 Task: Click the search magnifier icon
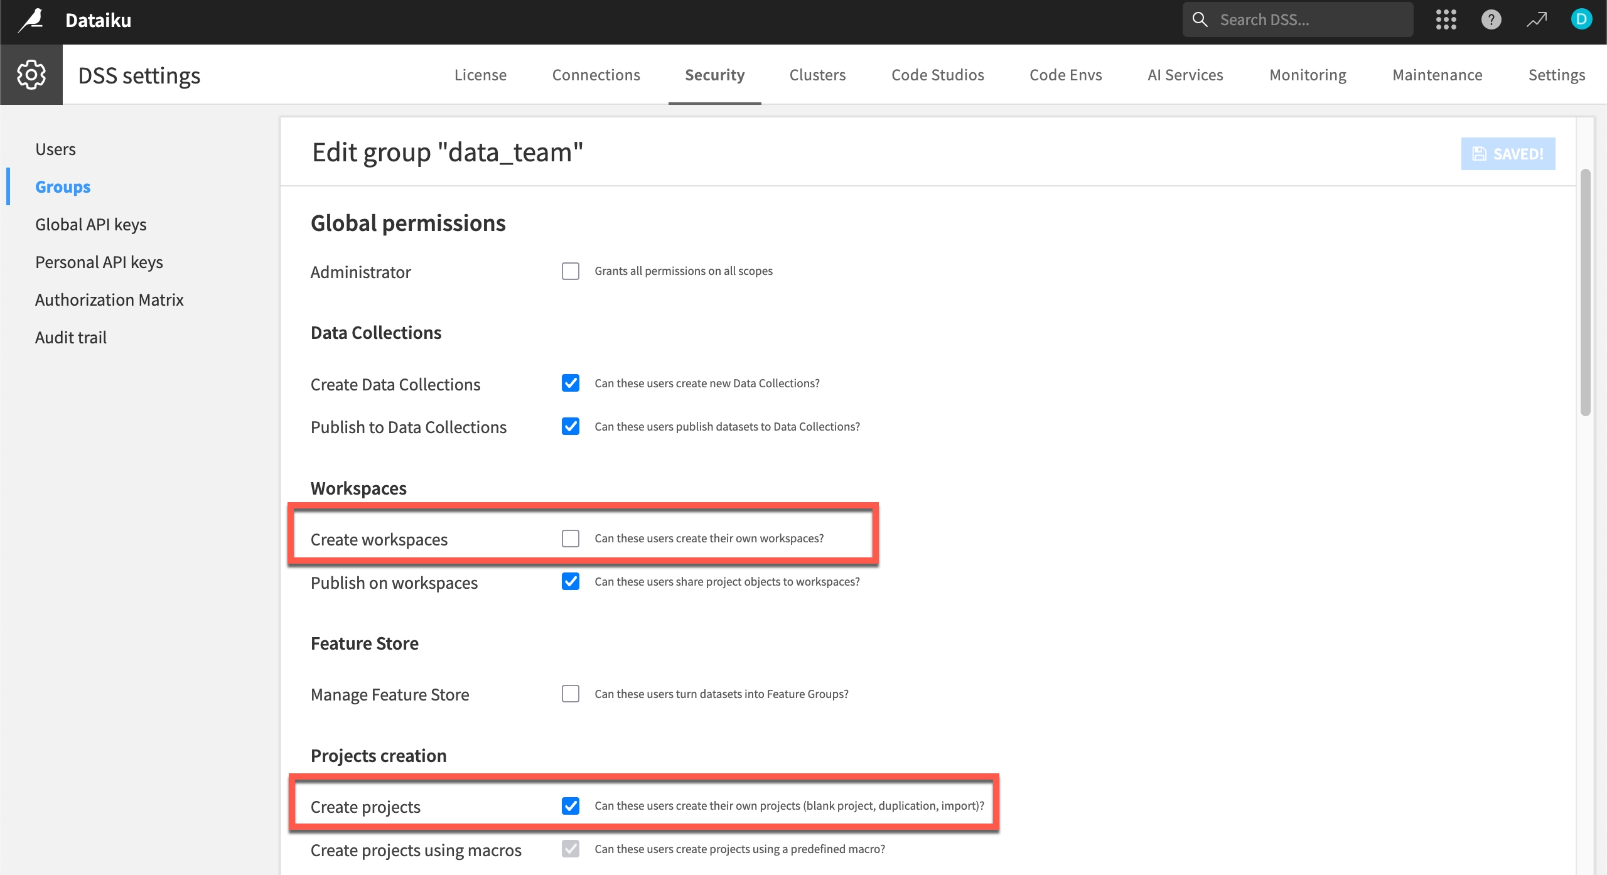pyautogui.click(x=1200, y=19)
